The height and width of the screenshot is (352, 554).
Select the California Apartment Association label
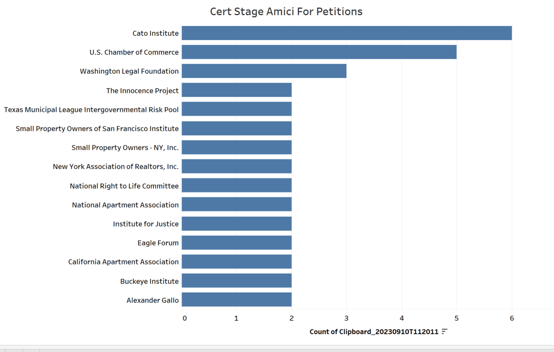tap(123, 262)
